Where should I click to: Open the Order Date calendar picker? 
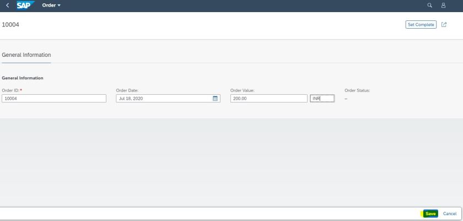[x=216, y=99]
